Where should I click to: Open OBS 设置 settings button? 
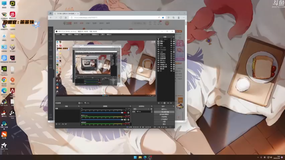164,122
